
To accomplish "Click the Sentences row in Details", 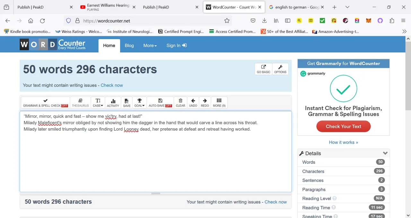I will click(344, 180).
